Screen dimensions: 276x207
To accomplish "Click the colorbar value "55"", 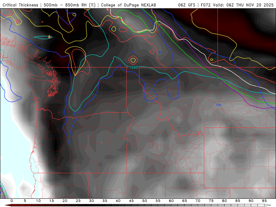I will (x=158, y=201).
